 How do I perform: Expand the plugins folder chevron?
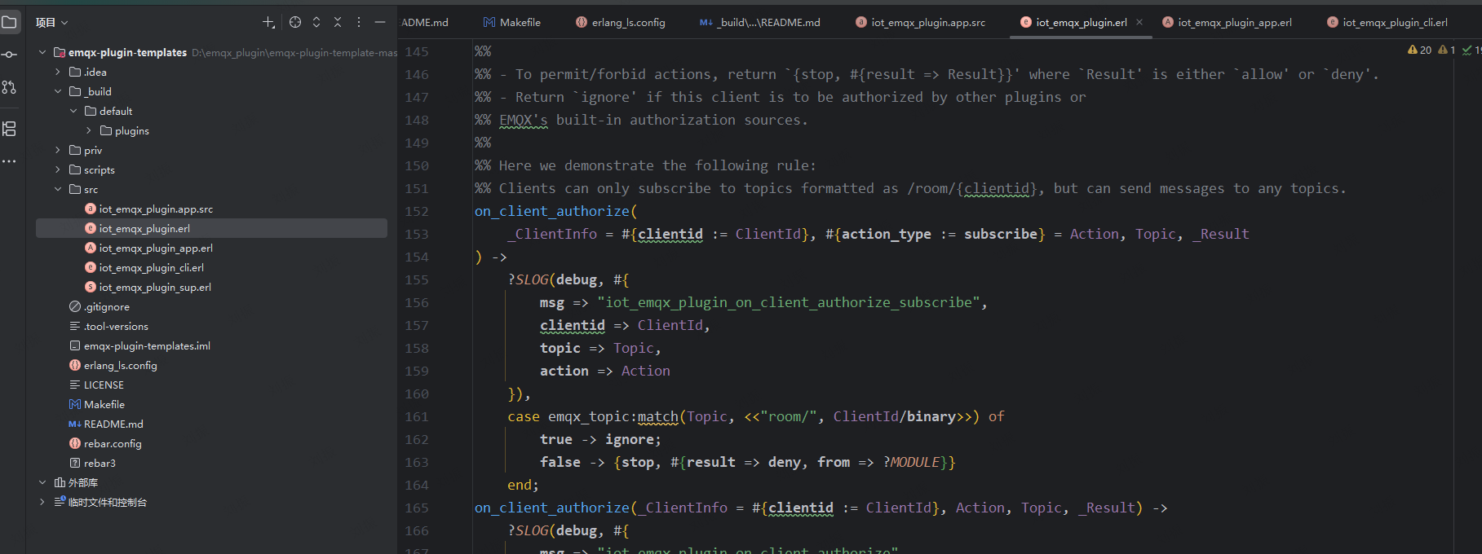pos(89,130)
